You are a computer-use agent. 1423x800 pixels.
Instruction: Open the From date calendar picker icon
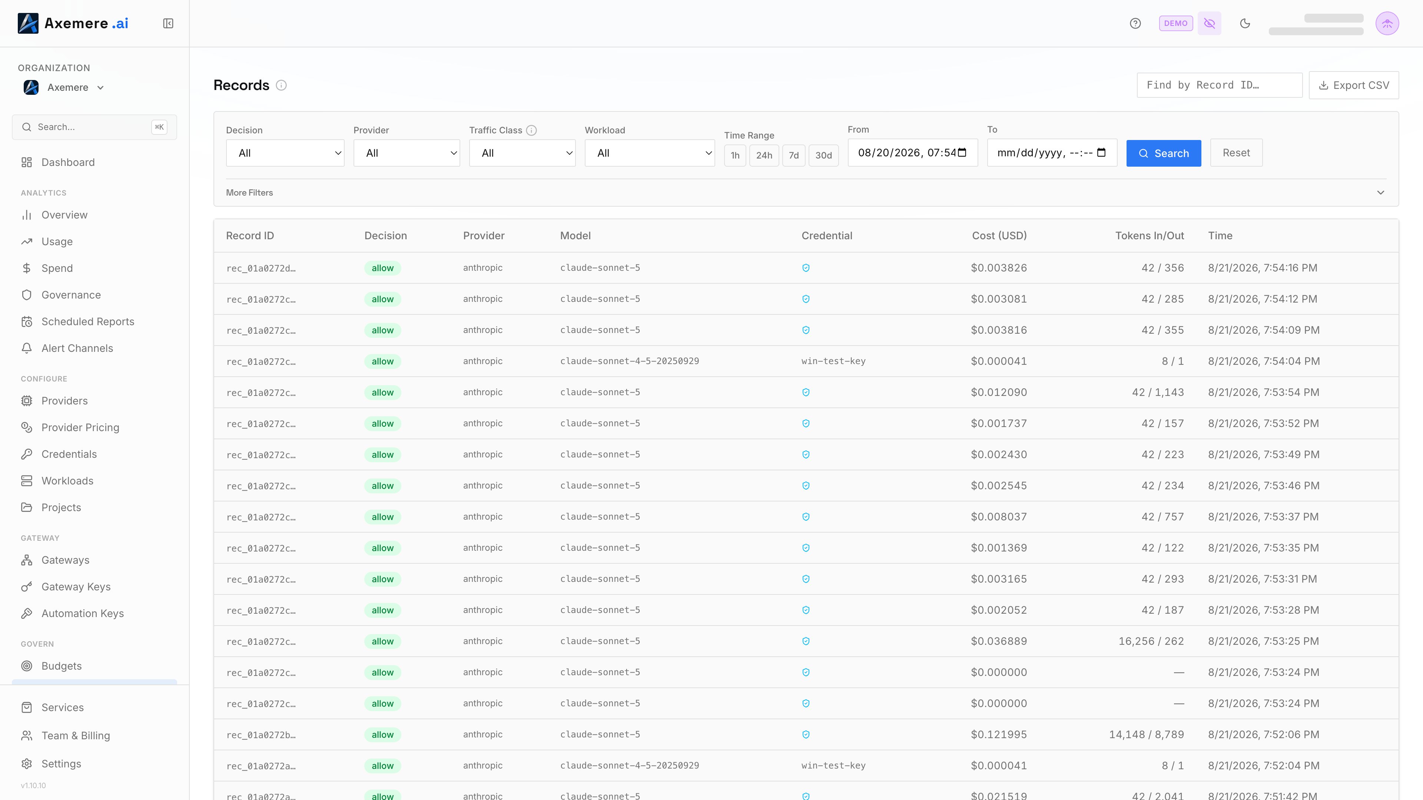[x=962, y=152]
